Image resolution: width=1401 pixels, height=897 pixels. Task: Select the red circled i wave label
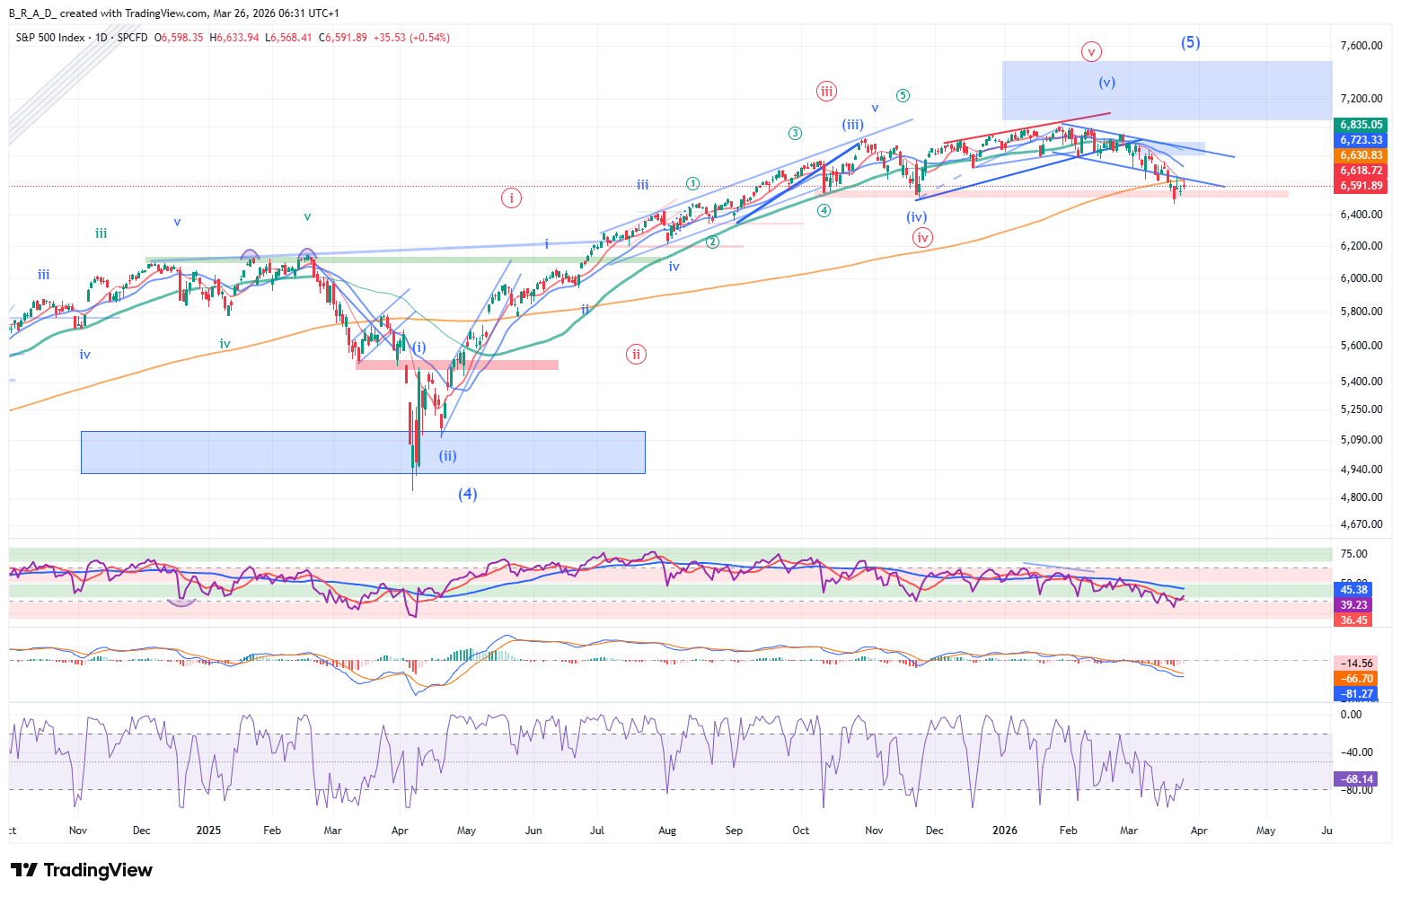(511, 198)
